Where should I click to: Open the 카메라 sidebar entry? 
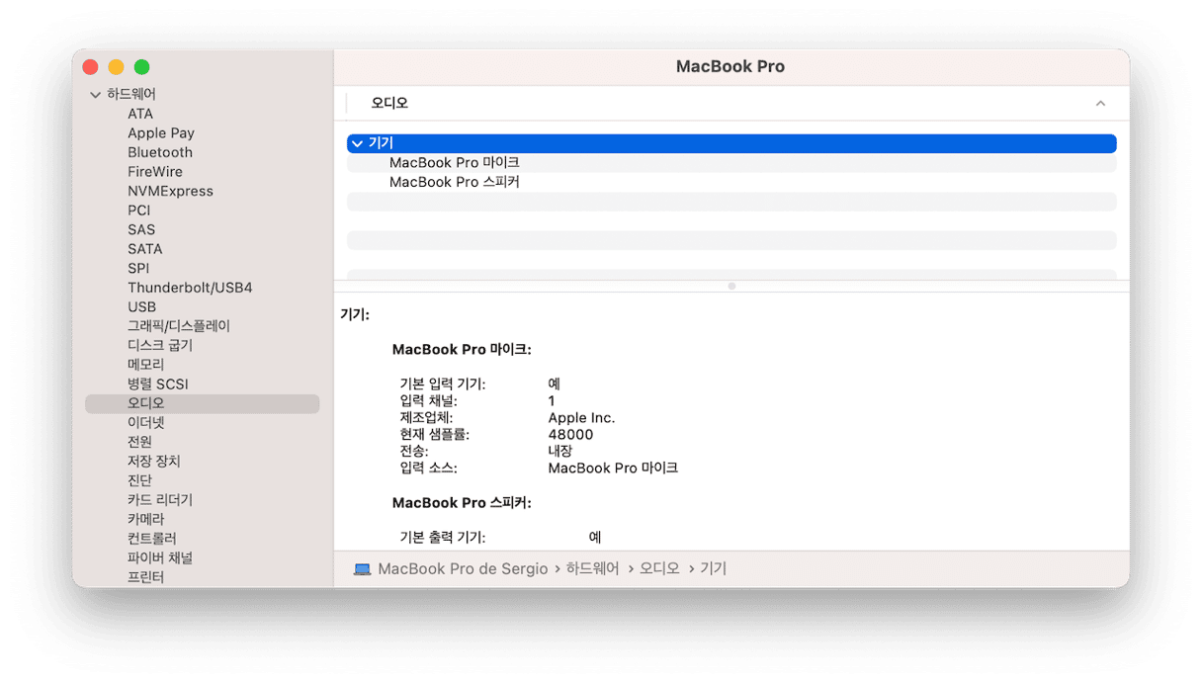pyautogui.click(x=146, y=519)
